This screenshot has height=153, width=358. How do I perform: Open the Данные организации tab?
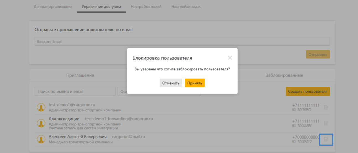pos(53,7)
